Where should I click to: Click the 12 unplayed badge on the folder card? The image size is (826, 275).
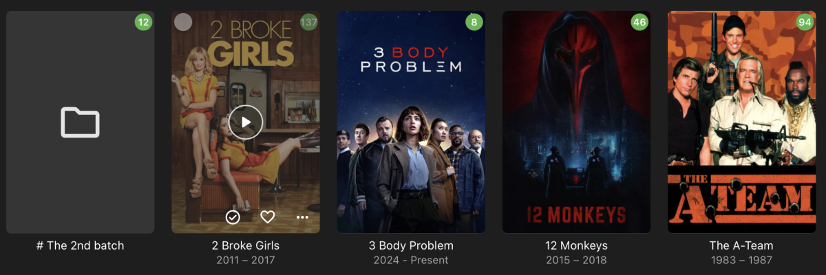[143, 22]
